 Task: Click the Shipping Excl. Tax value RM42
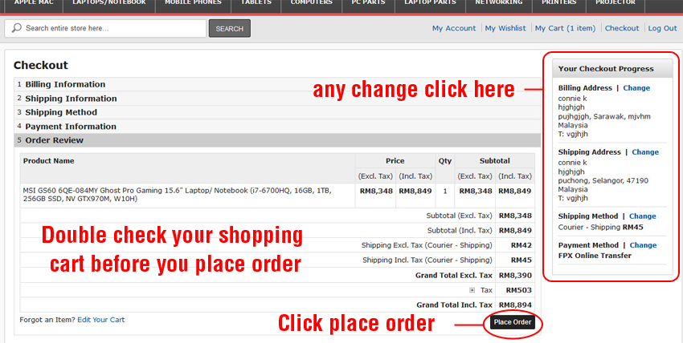click(x=521, y=245)
